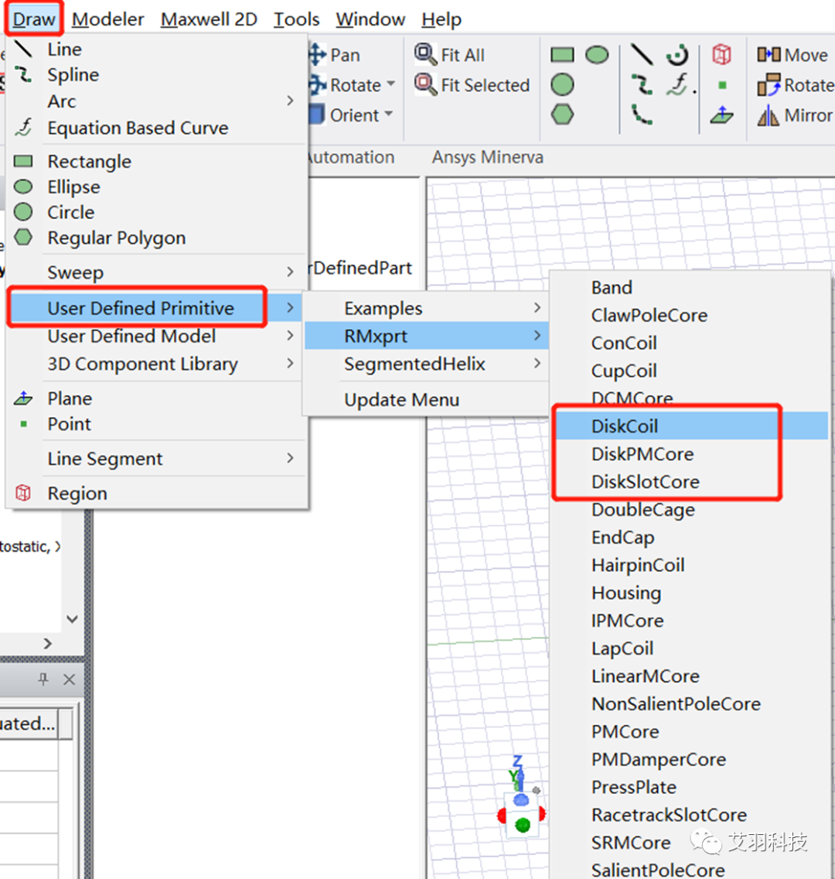Pick the toolbar Draw Ellipse icon
Screen dimensions: 835x879
[597, 54]
